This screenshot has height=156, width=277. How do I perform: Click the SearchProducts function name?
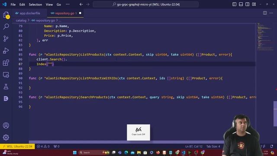tap(94, 97)
